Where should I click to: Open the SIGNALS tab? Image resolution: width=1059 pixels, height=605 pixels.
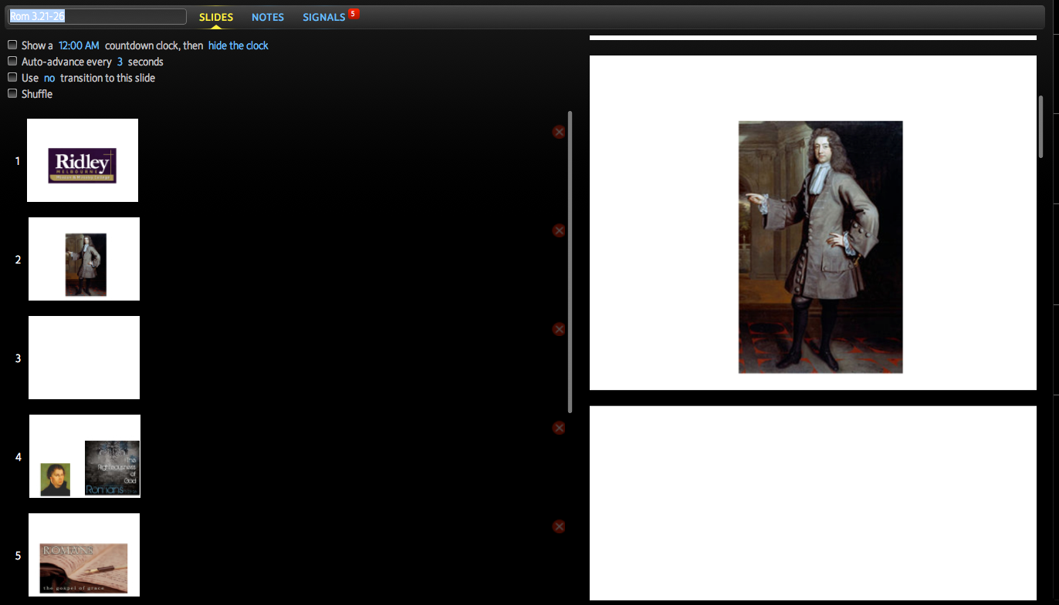pyautogui.click(x=323, y=17)
